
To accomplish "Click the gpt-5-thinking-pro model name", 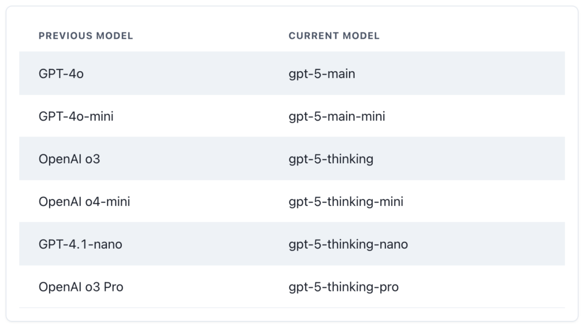I will coord(343,287).
